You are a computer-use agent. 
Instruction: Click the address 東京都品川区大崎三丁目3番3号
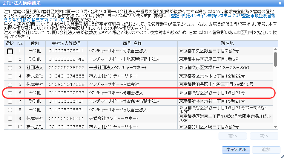click(x=209, y=127)
